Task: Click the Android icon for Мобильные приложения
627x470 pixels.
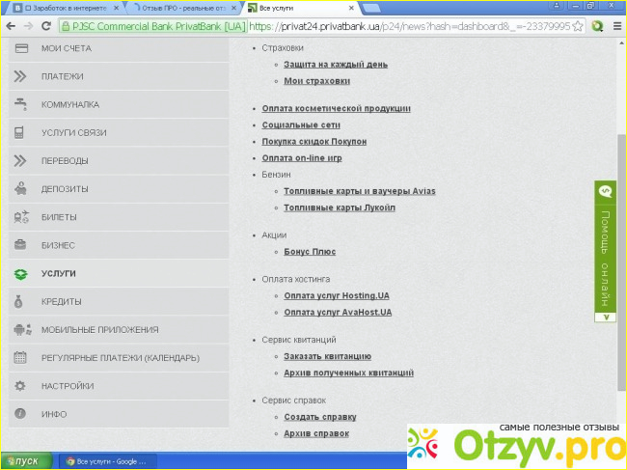Action: 20,329
